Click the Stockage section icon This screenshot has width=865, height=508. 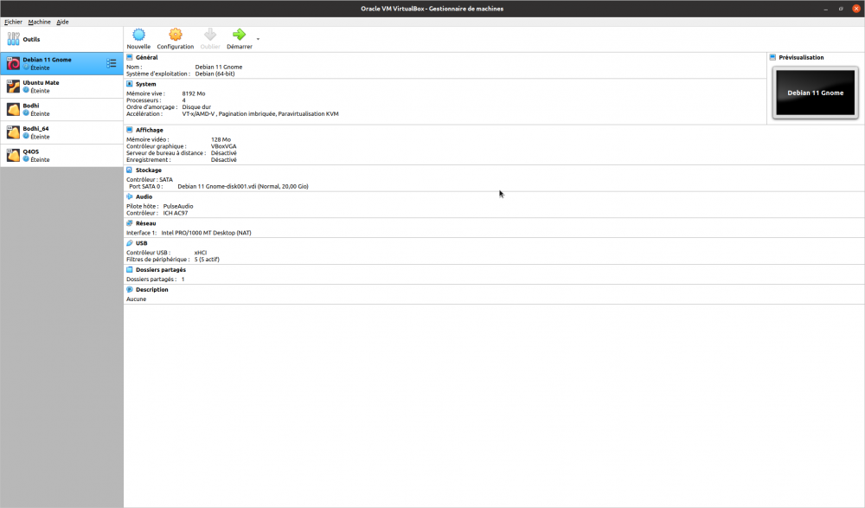(130, 170)
